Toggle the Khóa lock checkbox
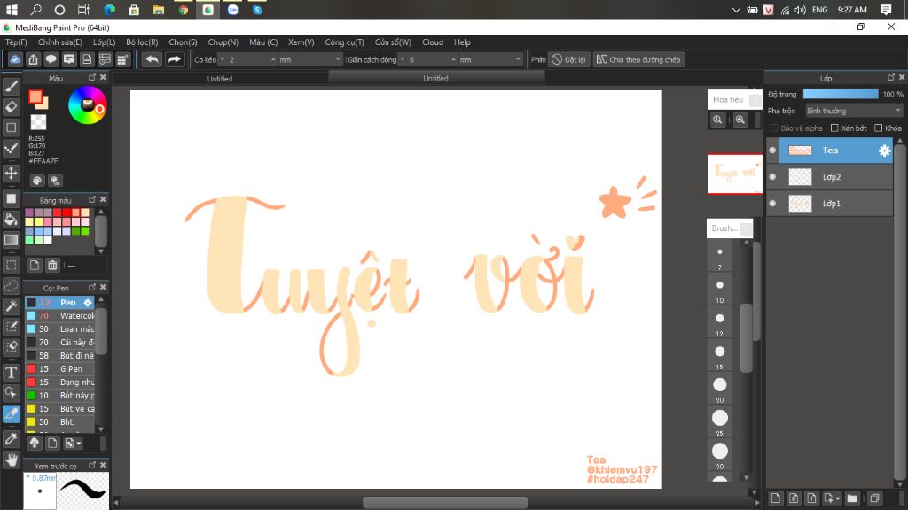Image resolution: width=908 pixels, height=510 pixels. [x=879, y=127]
